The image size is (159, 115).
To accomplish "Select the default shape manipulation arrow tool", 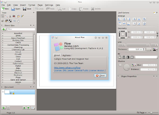I will [x=3, y=16].
